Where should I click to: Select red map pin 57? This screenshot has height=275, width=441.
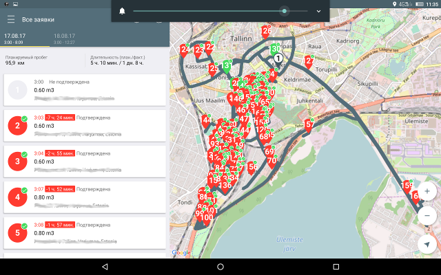(x=309, y=124)
